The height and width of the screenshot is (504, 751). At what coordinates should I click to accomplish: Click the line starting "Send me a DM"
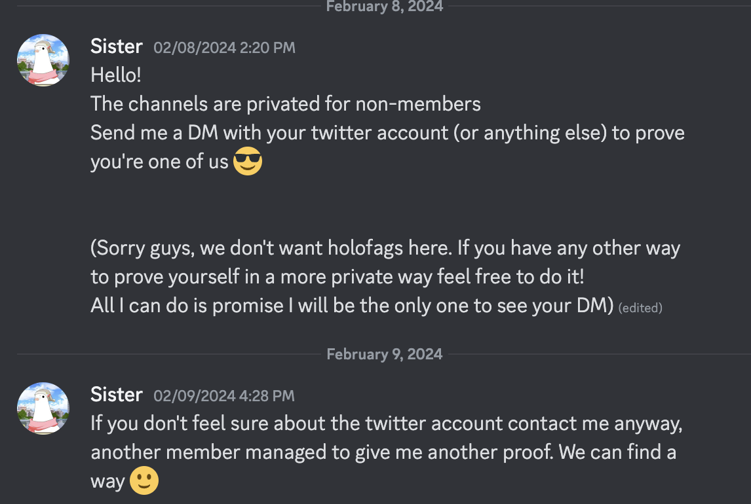pos(387,133)
